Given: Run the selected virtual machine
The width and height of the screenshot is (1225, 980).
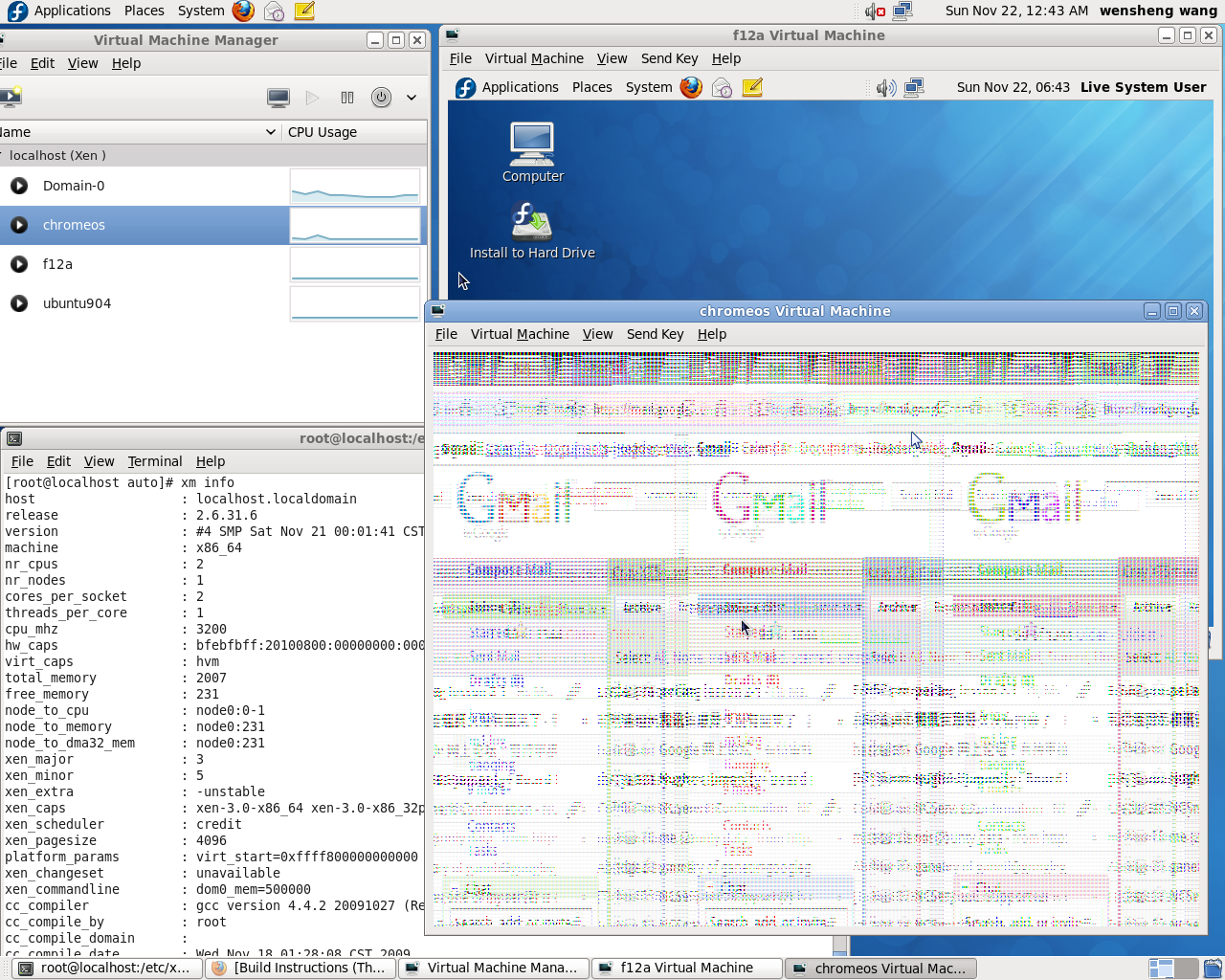Looking at the screenshot, I should [x=312, y=98].
